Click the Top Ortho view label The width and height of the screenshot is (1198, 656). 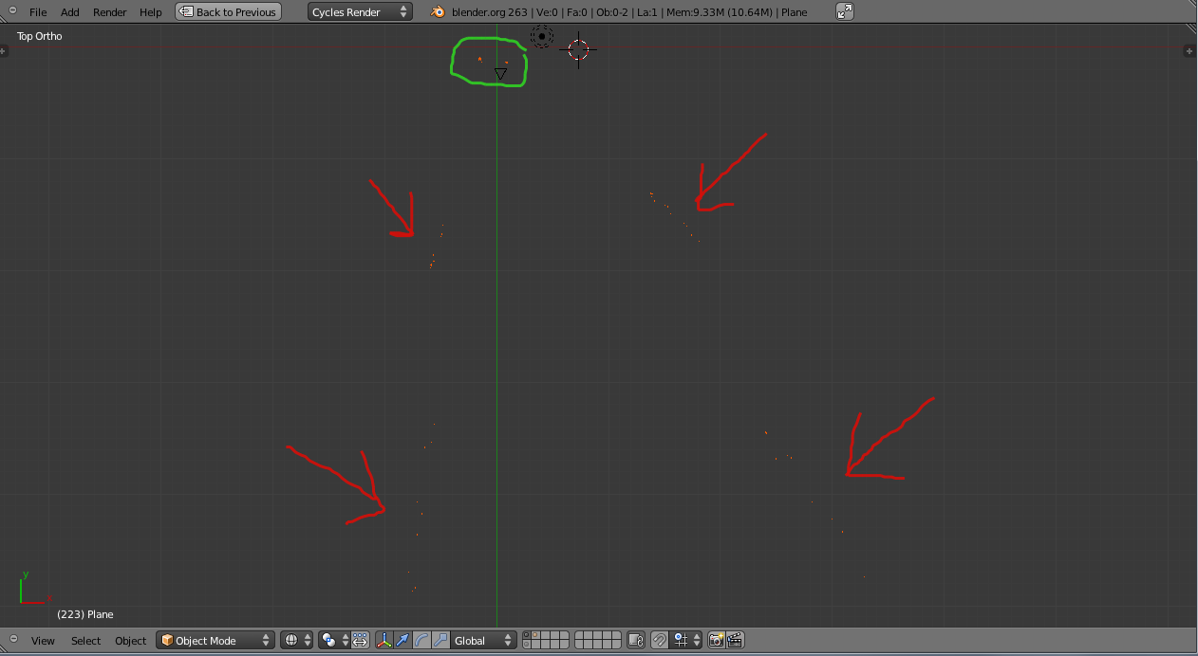(x=40, y=36)
